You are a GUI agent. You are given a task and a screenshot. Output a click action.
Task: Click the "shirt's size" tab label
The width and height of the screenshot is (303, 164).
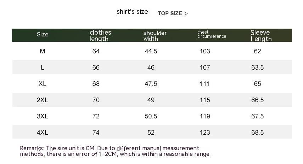pos(132,12)
